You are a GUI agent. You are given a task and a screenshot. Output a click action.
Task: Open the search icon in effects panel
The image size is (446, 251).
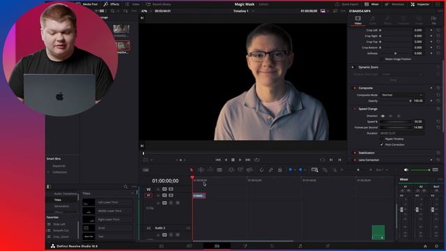point(125,187)
